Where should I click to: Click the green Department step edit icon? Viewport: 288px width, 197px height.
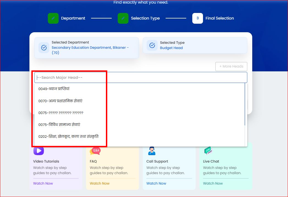coord(53,18)
